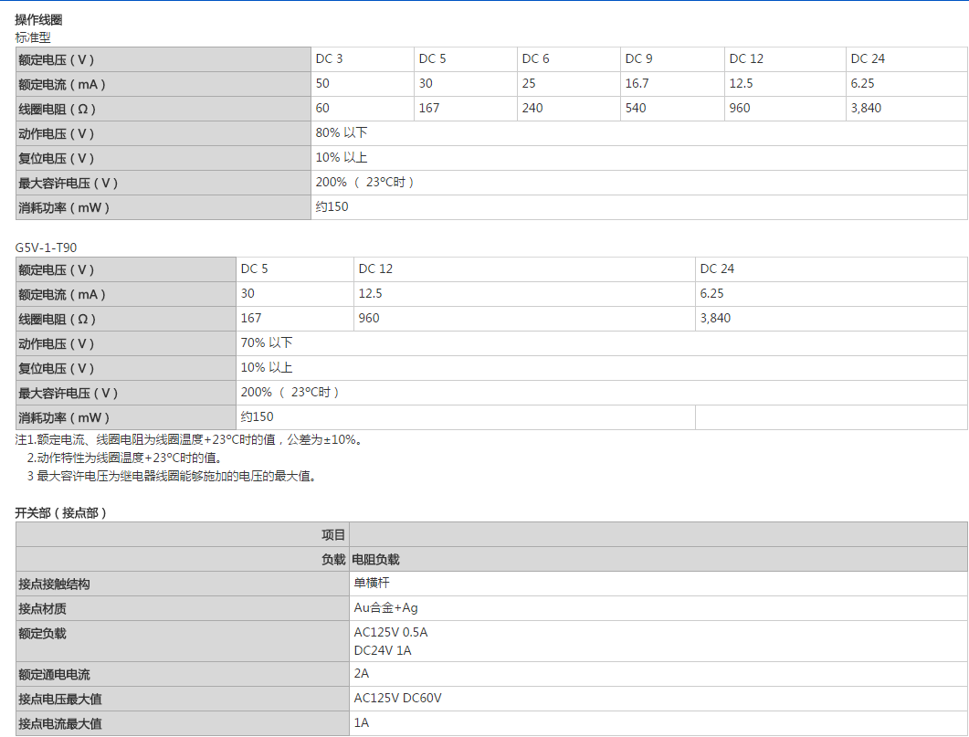
Task: Select the DC 9 rated voltage cell
Action: [638, 59]
